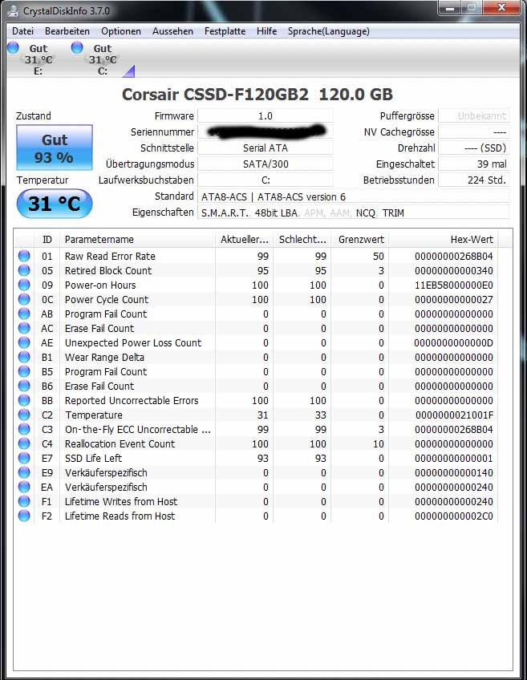
Task: Click the CrystalDiskInfo title bar icon
Action: (14, 11)
